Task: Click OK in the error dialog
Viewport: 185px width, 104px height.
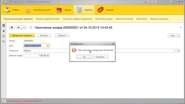Action: (x=84, y=57)
